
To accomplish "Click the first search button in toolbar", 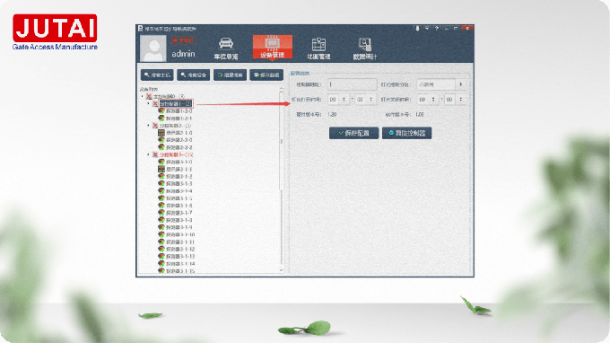I will [157, 75].
